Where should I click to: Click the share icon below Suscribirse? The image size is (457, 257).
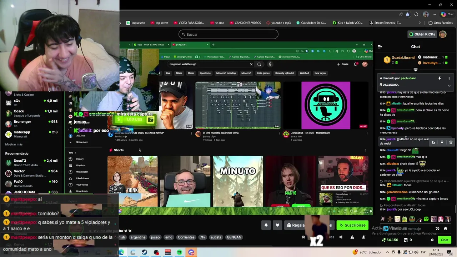tap(341, 237)
